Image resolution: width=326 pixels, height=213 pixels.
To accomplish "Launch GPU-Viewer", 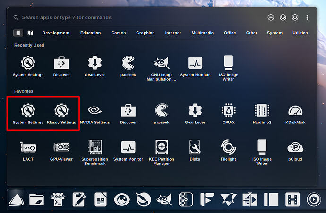I will point(61,151).
